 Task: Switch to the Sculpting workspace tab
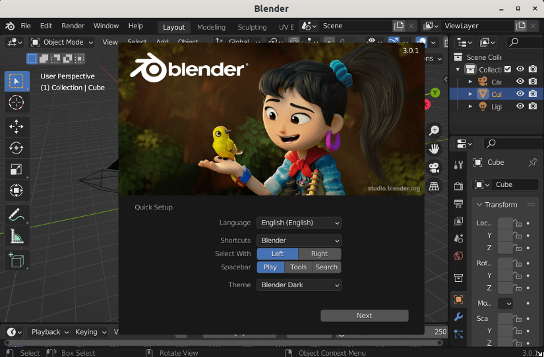[x=252, y=27]
